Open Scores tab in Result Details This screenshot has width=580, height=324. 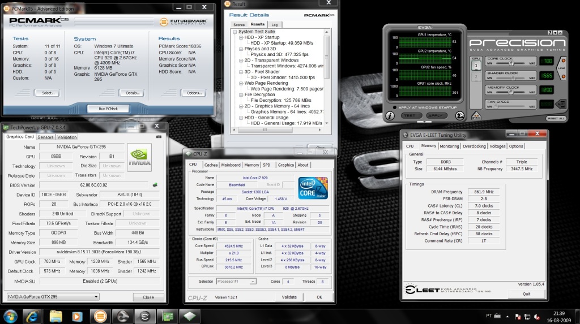(239, 25)
